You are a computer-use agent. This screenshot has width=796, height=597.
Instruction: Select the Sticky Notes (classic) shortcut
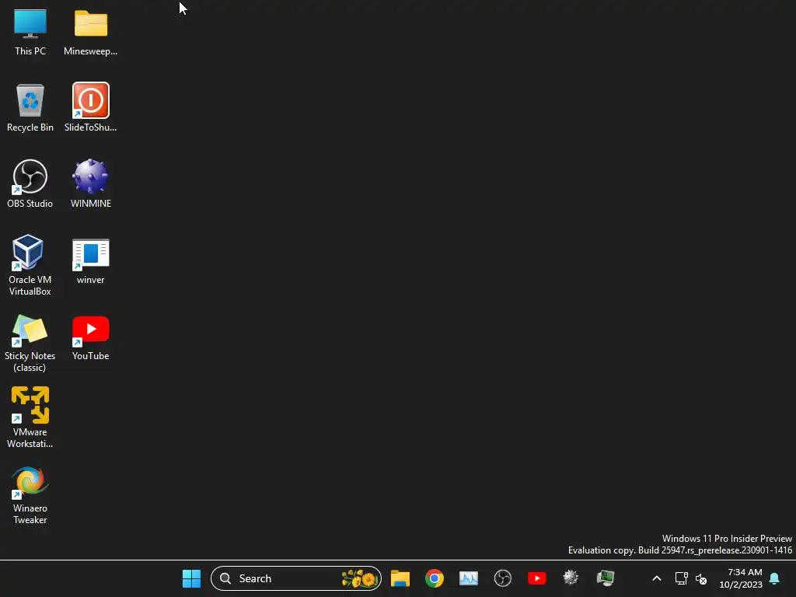30,343
